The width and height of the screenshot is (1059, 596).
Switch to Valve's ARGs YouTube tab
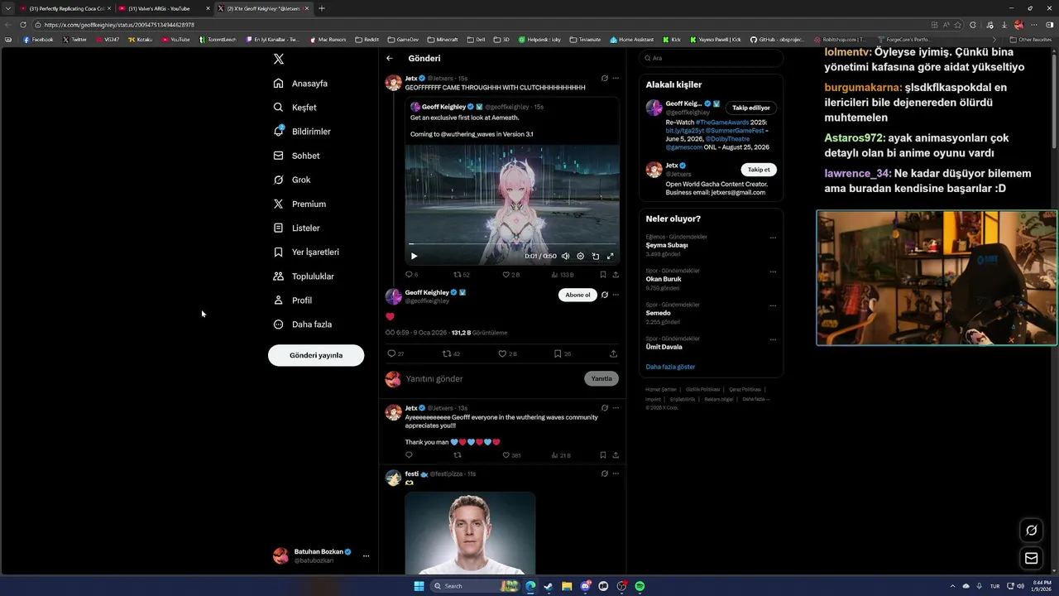pos(164,8)
